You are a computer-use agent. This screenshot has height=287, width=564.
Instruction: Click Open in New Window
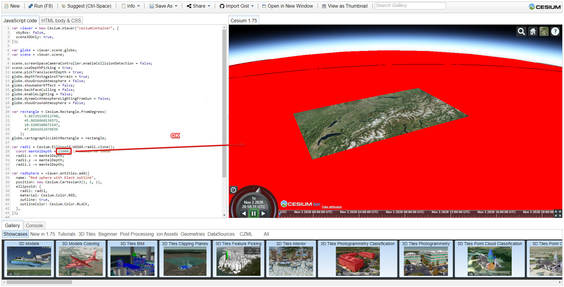pos(287,6)
